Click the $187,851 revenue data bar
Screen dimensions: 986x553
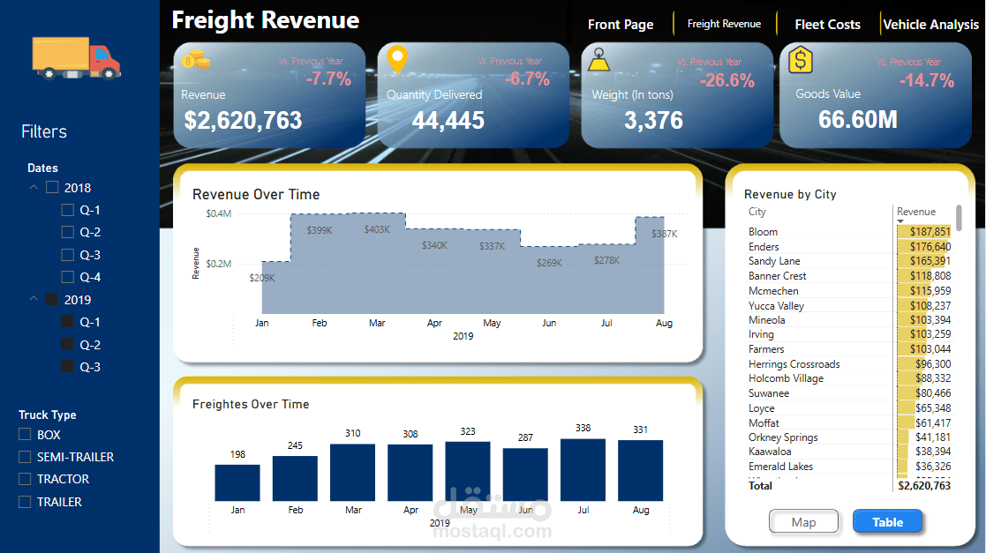click(x=924, y=232)
